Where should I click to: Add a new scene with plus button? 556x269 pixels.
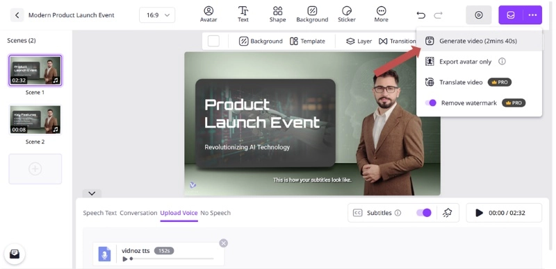(x=35, y=169)
